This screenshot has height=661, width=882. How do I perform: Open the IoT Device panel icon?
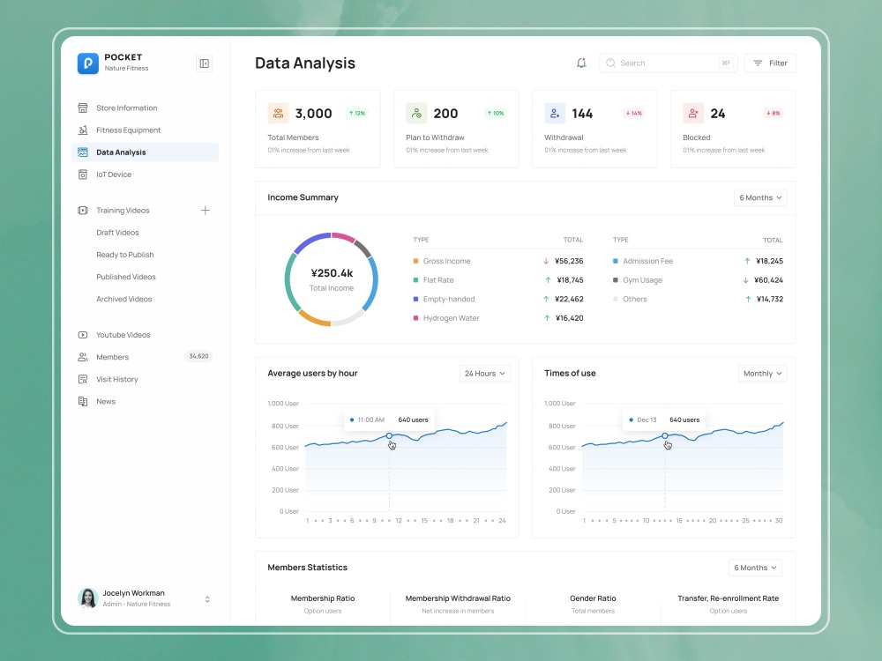click(81, 175)
